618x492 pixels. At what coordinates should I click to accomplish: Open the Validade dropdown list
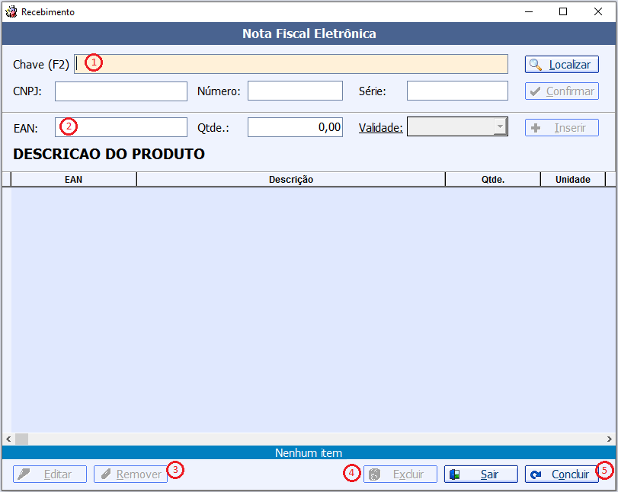500,127
